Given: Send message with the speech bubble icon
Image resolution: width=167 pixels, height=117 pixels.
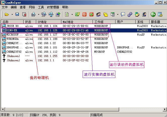Looking at the screenshot, I should coord(123,14).
